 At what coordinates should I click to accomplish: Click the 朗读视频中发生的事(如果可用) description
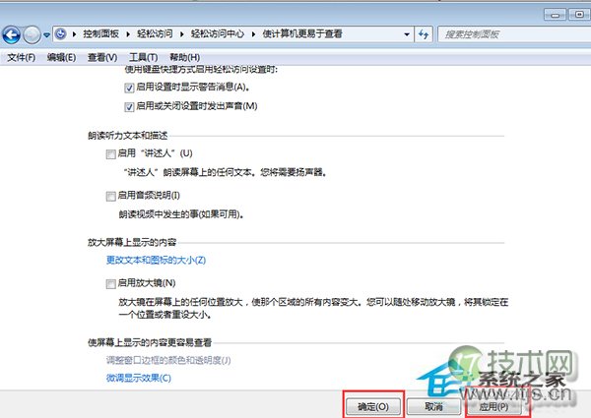(x=181, y=214)
